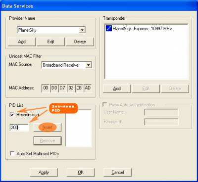The image size is (198, 182).
Task: Delete the selected provider
Action: pyautogui.click(x=80, y=42)
